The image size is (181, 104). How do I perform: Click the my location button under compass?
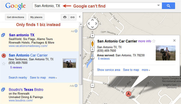click(x=92, y=36)
